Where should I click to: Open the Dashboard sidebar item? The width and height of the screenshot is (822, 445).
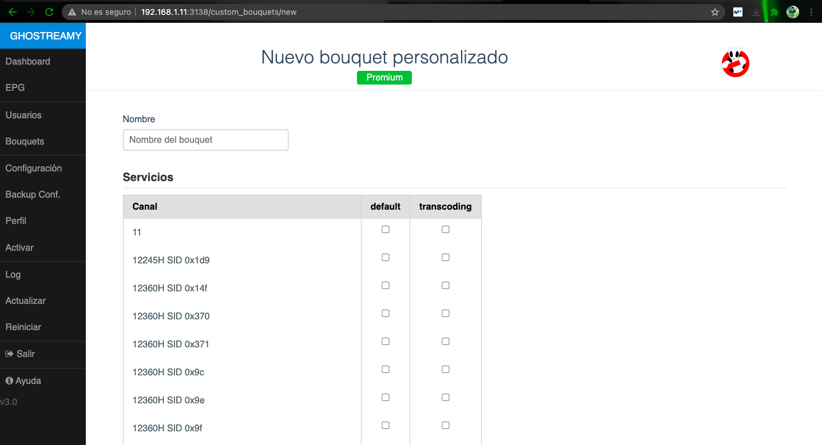coord(28,62)
